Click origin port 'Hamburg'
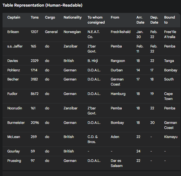 (x=118, y=94)
